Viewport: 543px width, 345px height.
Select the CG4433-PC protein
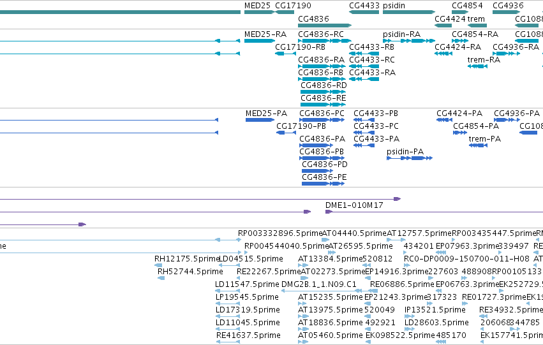click(364, 133)
